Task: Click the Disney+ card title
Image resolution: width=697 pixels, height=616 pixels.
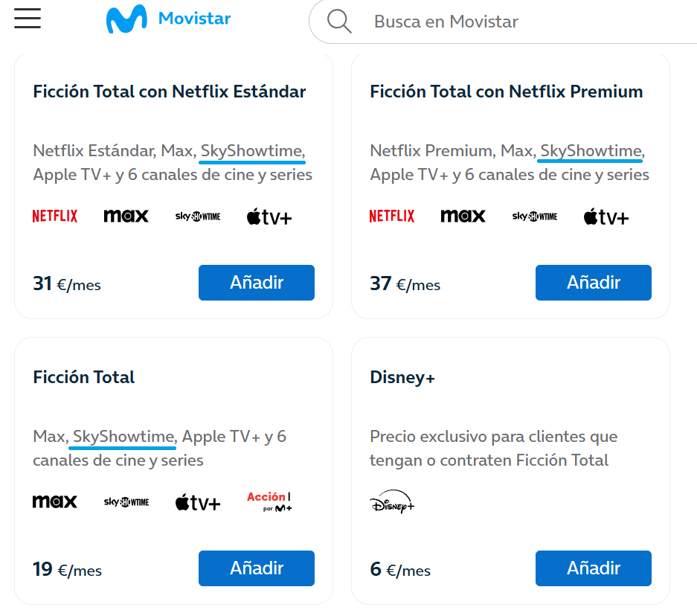Action: 402,377
